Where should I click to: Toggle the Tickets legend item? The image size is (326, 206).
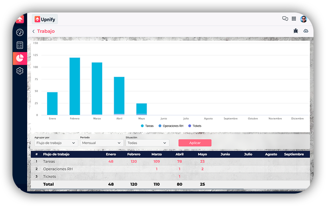coord(194,126)
